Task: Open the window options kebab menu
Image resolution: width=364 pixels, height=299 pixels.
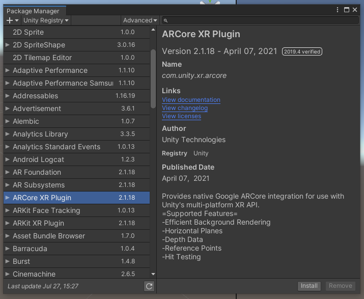Action: pyautogui.click(x=338, y=10)
